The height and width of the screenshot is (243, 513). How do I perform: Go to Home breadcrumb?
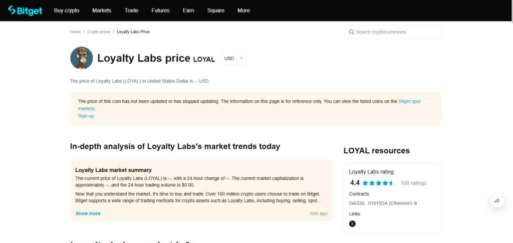75,32
